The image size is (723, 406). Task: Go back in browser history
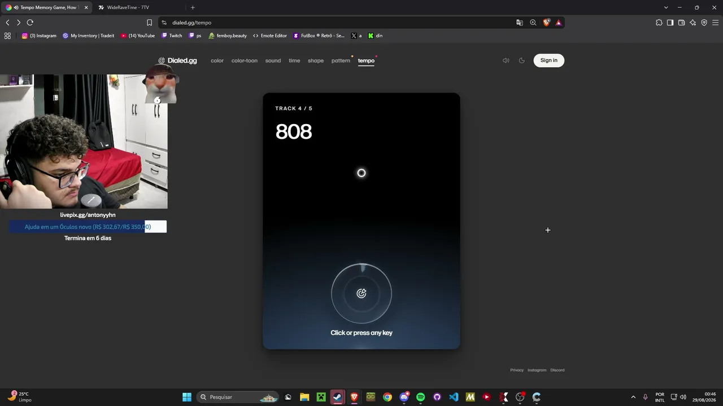(x=7, y=23)
